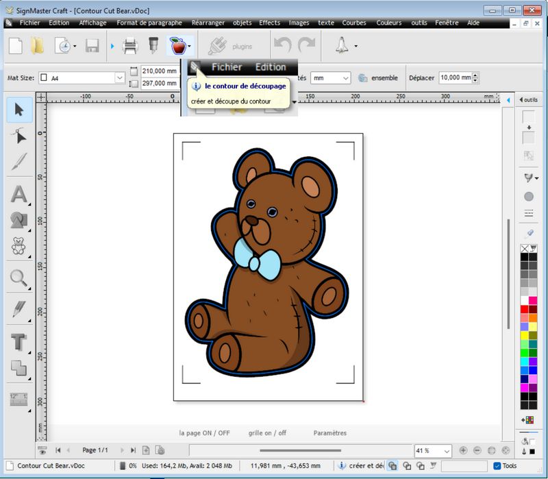Open the Aide menu

(x=473, y=23)
